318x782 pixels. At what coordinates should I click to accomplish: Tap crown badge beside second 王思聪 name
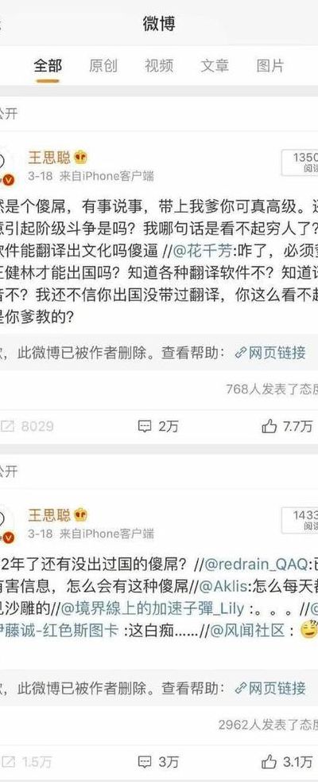point(80,515)
